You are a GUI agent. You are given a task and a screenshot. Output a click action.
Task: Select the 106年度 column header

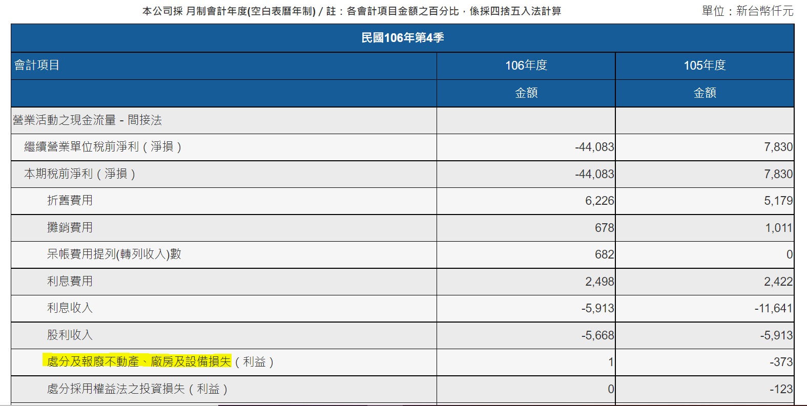526,66
